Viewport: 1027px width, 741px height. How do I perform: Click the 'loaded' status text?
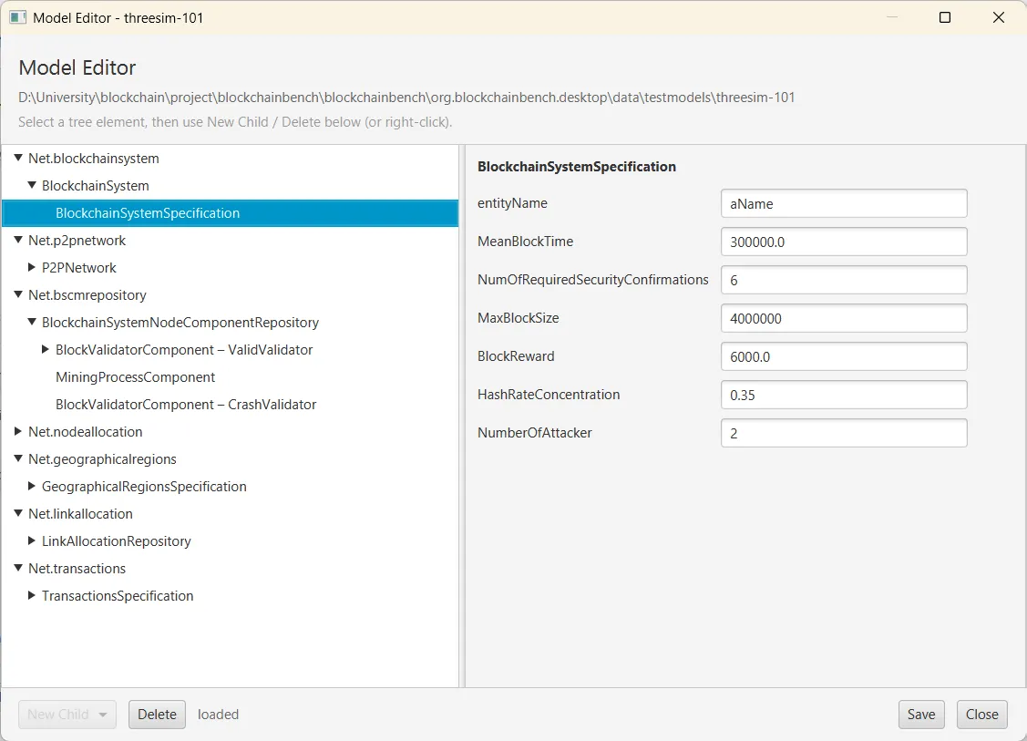click(x=218, y=715)
